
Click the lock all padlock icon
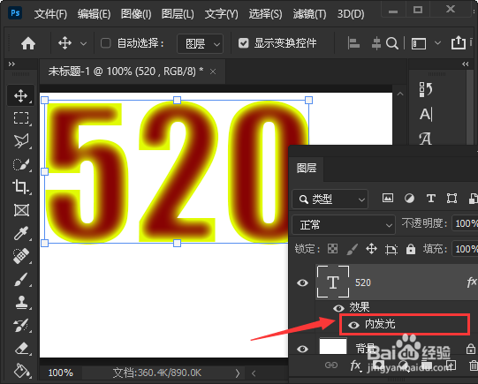coord(411,249)
